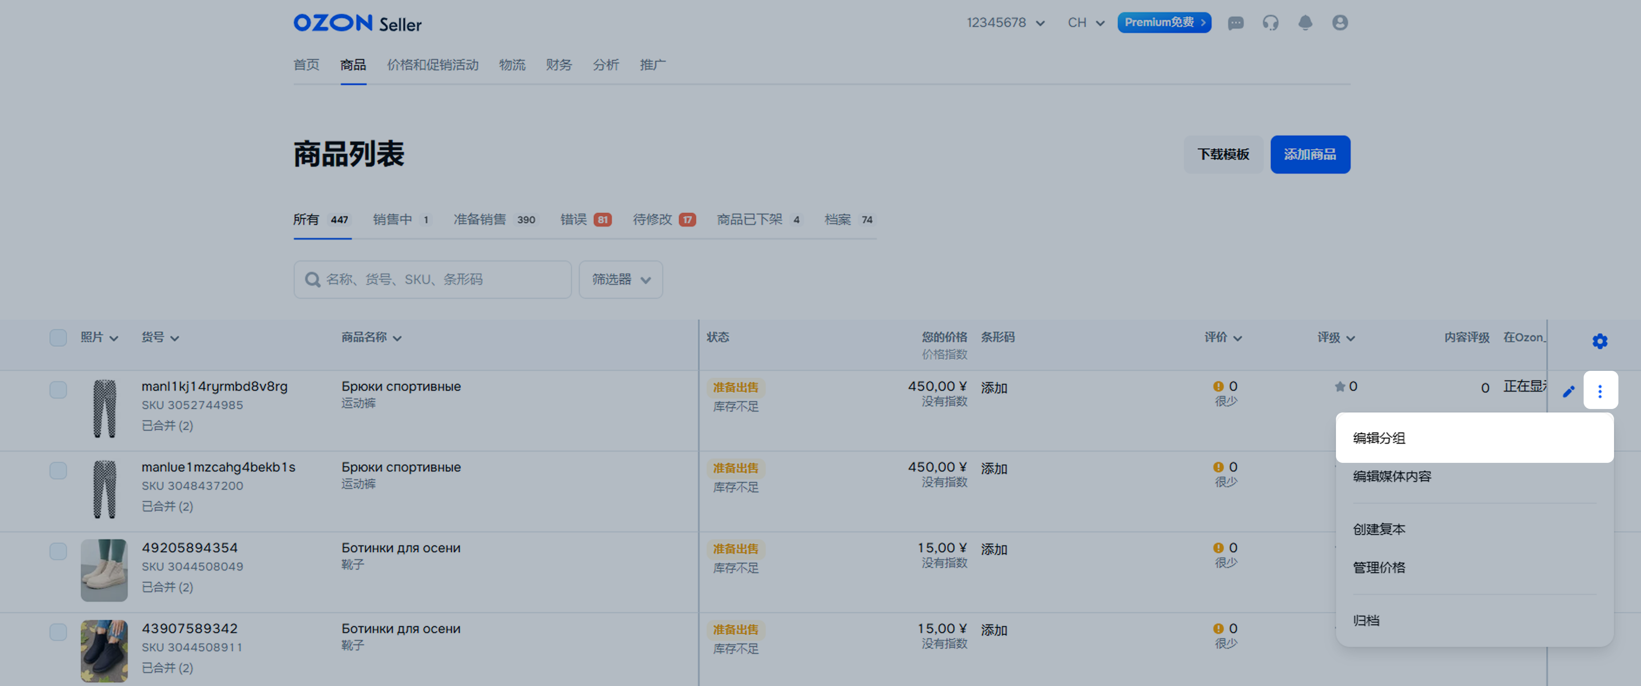Click the star rating icon in first row
Viewport: 1641px width, 686px height.
tap(1340, 386)
